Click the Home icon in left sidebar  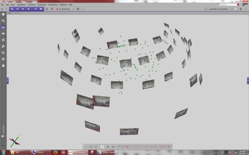click(x=3, y=14)
